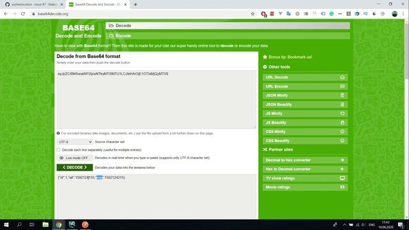This screenshot has height=230, width=409.
Task: Close the Base64 Decode browser tab
Action: (x=125, y=4)
